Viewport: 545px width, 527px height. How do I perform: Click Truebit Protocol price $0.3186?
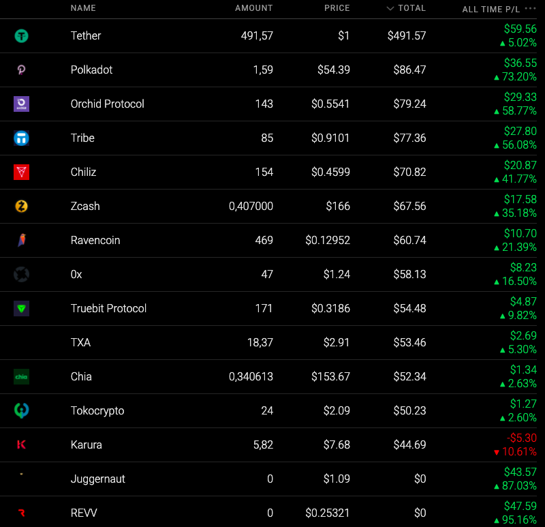click(330, 309)
